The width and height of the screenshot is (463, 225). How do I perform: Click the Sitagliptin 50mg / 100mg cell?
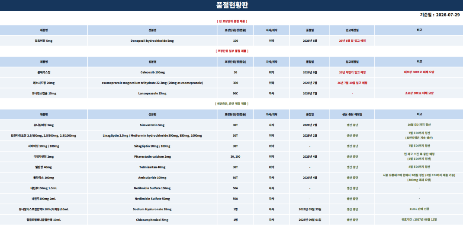tap(152, 146)
